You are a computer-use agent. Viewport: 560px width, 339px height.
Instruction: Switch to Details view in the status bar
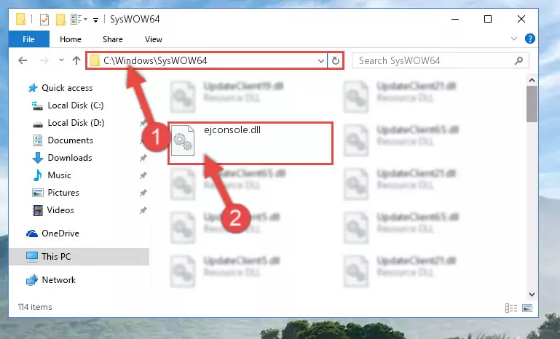pos(511,308)
